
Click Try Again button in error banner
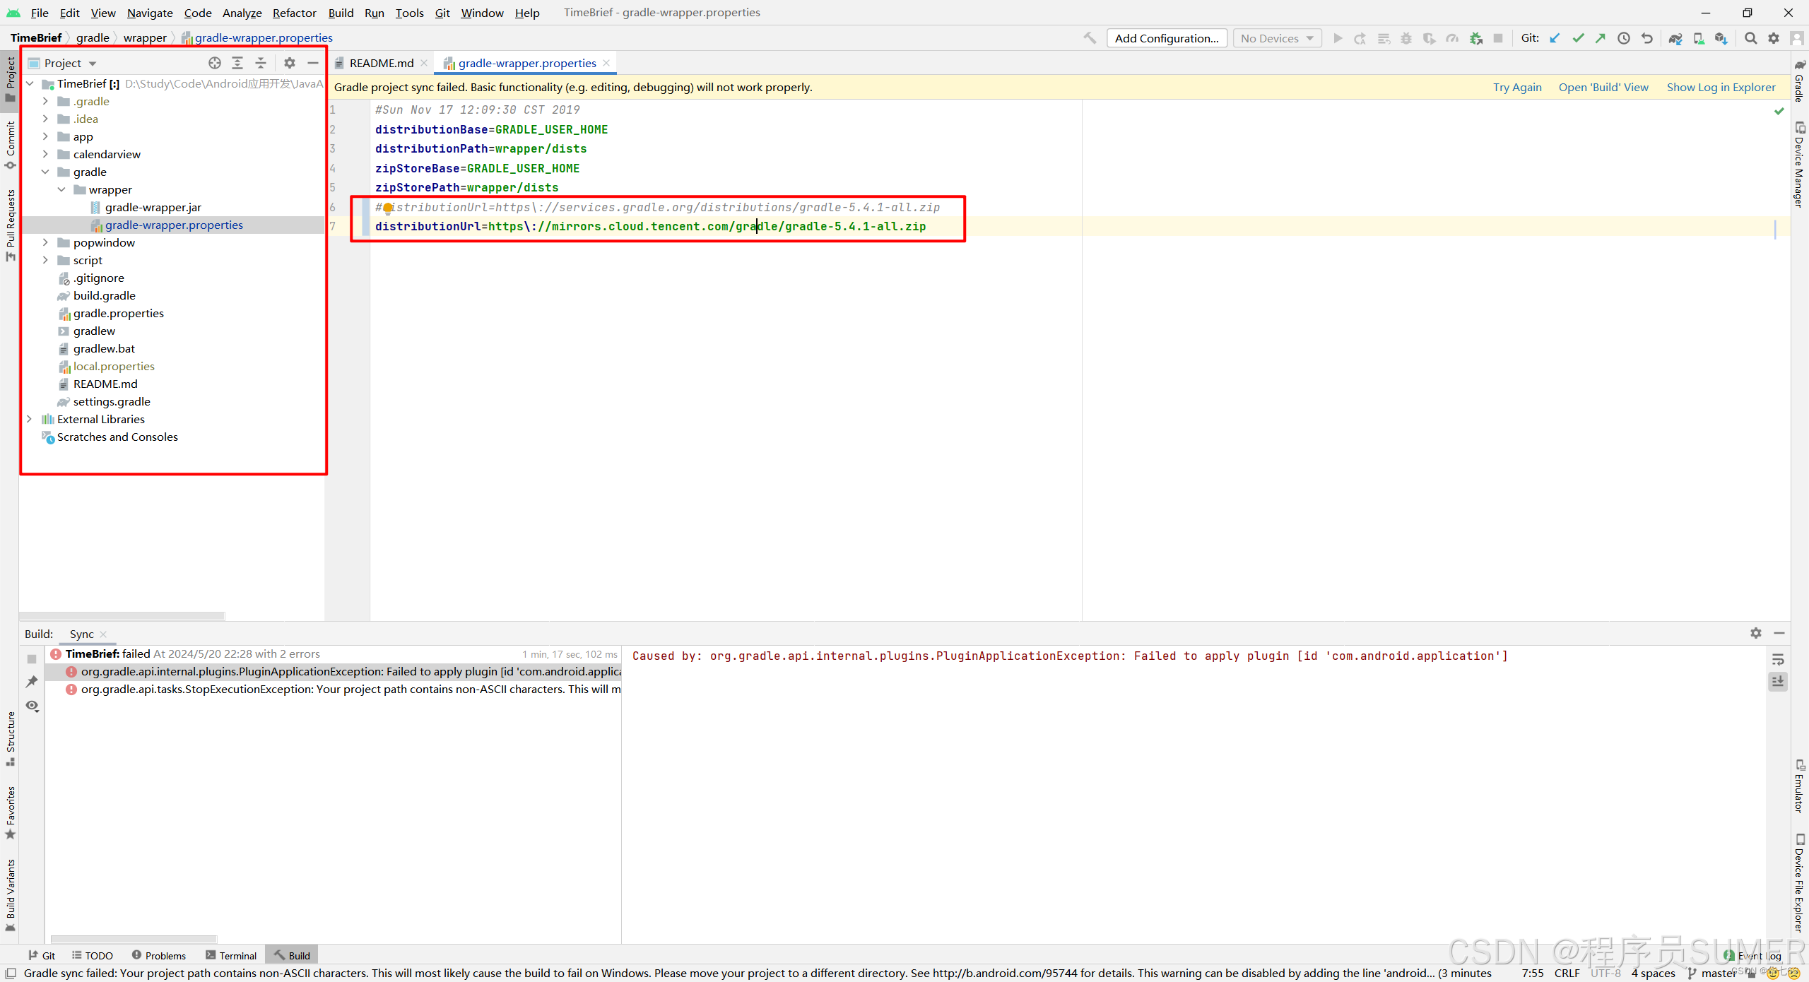[1516, 87]
